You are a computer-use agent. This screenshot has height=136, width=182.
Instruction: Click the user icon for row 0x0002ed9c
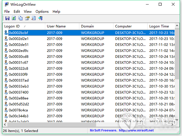point(6,50)
